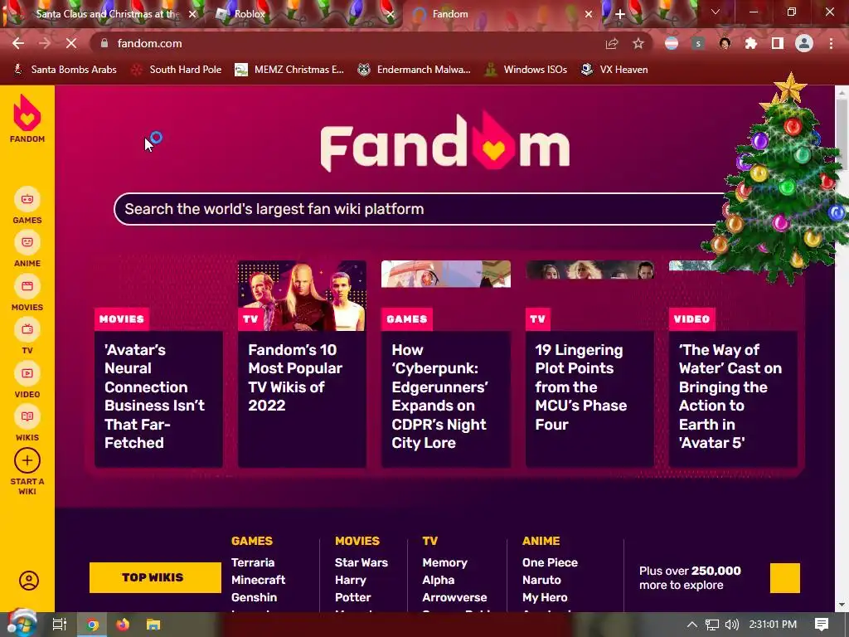Go to the Video sidebar icon
849x637 pixels.
(x=27, y=373)
